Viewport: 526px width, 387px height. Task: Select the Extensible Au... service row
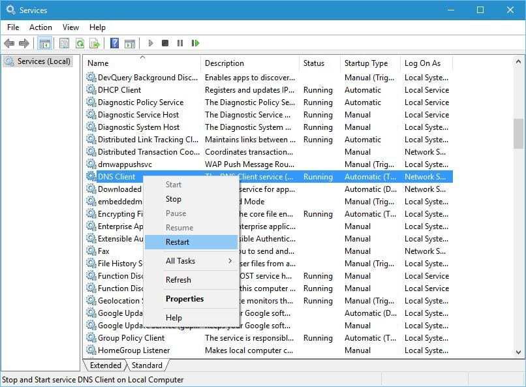[268, 238]
